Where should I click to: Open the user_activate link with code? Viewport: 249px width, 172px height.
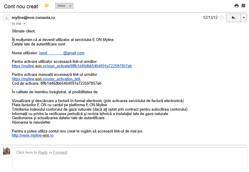click(72, 66)
